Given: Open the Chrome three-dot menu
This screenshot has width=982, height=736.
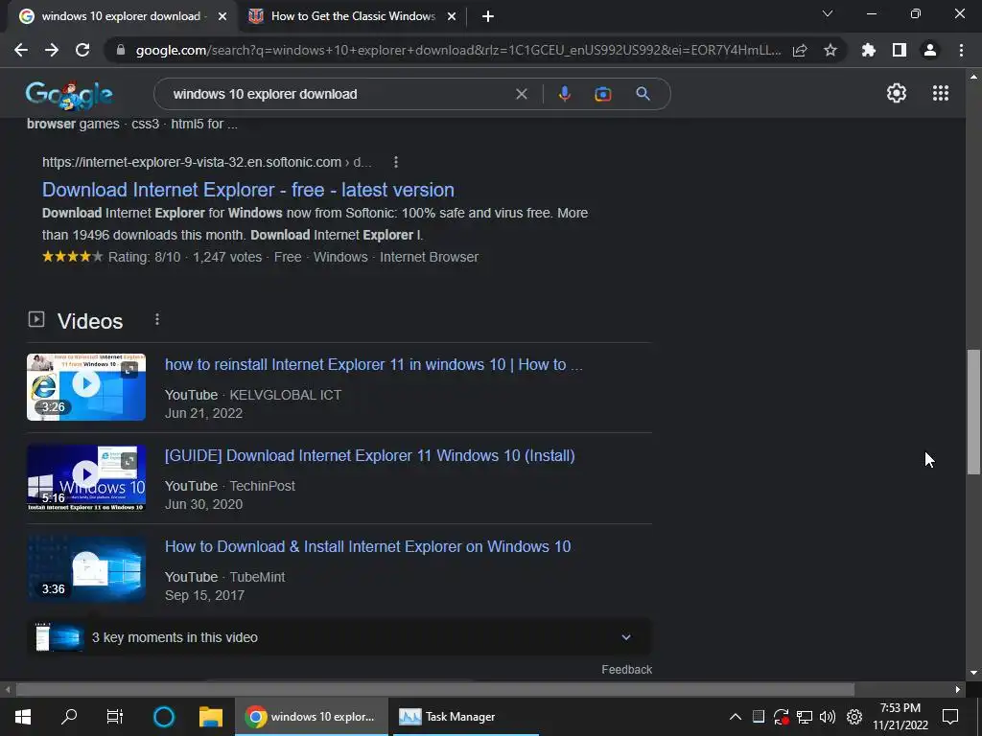Looking at the screenshot, I should (x=961, y=50).
